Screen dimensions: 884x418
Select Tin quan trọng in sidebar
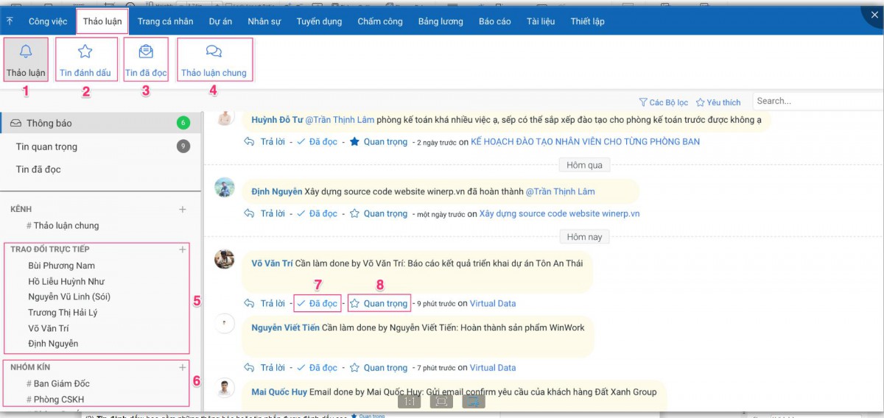100,146
